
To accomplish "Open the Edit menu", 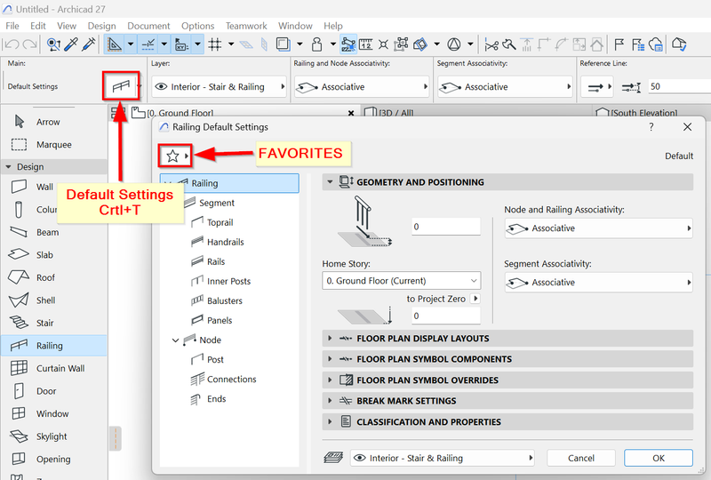I will click(38, 26).
